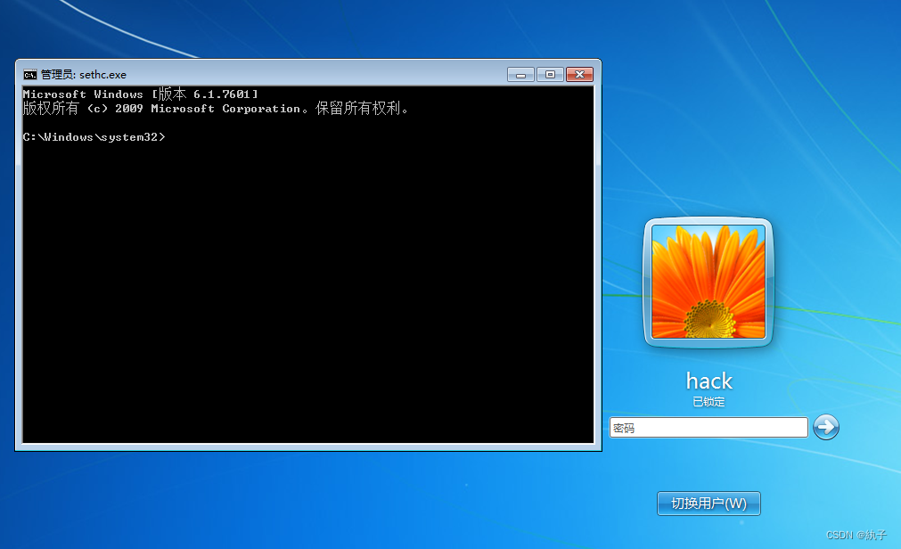Click the minimize icon on the sethc.exe window
Screen dimensions: 901x549
(x=520, y=75)
